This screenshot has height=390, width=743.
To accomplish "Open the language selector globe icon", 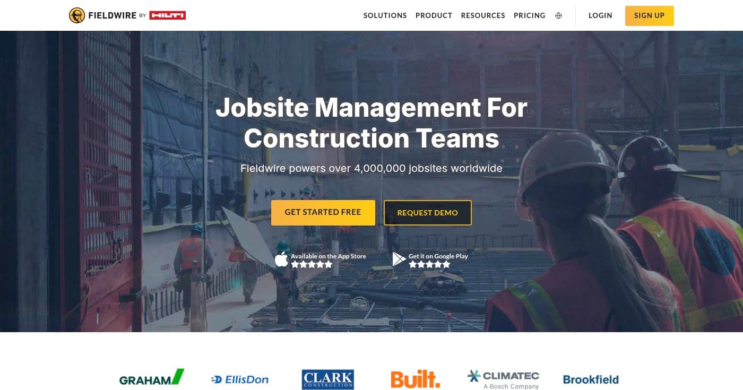I will coord(558,15).
